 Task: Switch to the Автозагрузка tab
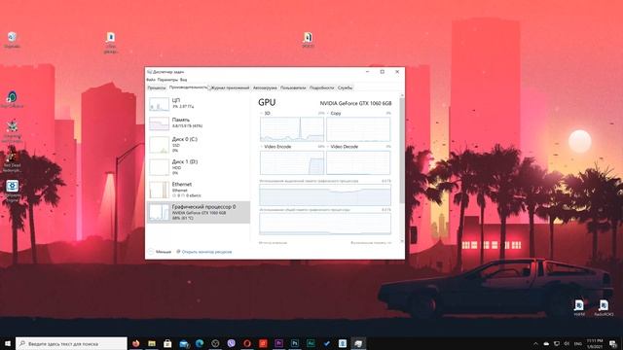[x=265, y=88]
